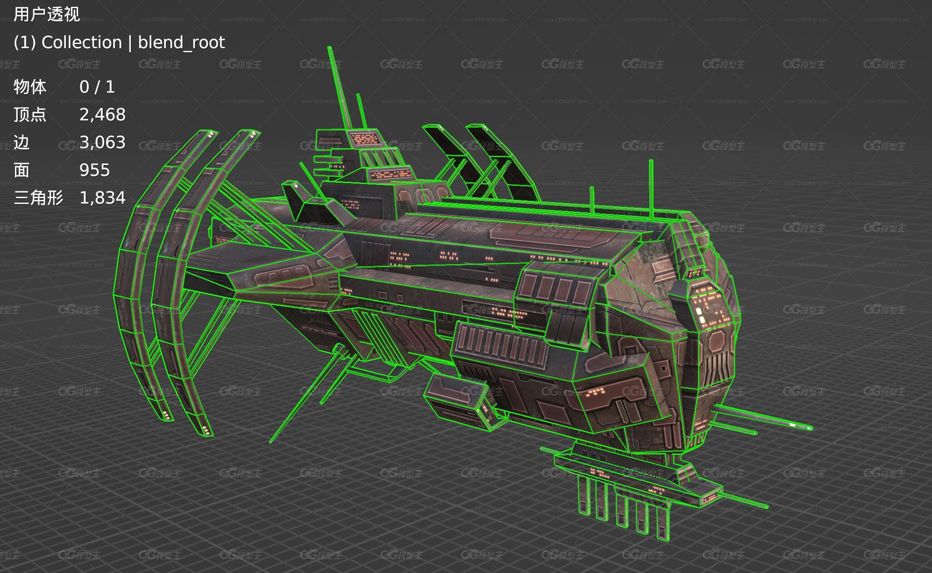Click the '面' statistic label

(22, 170)
